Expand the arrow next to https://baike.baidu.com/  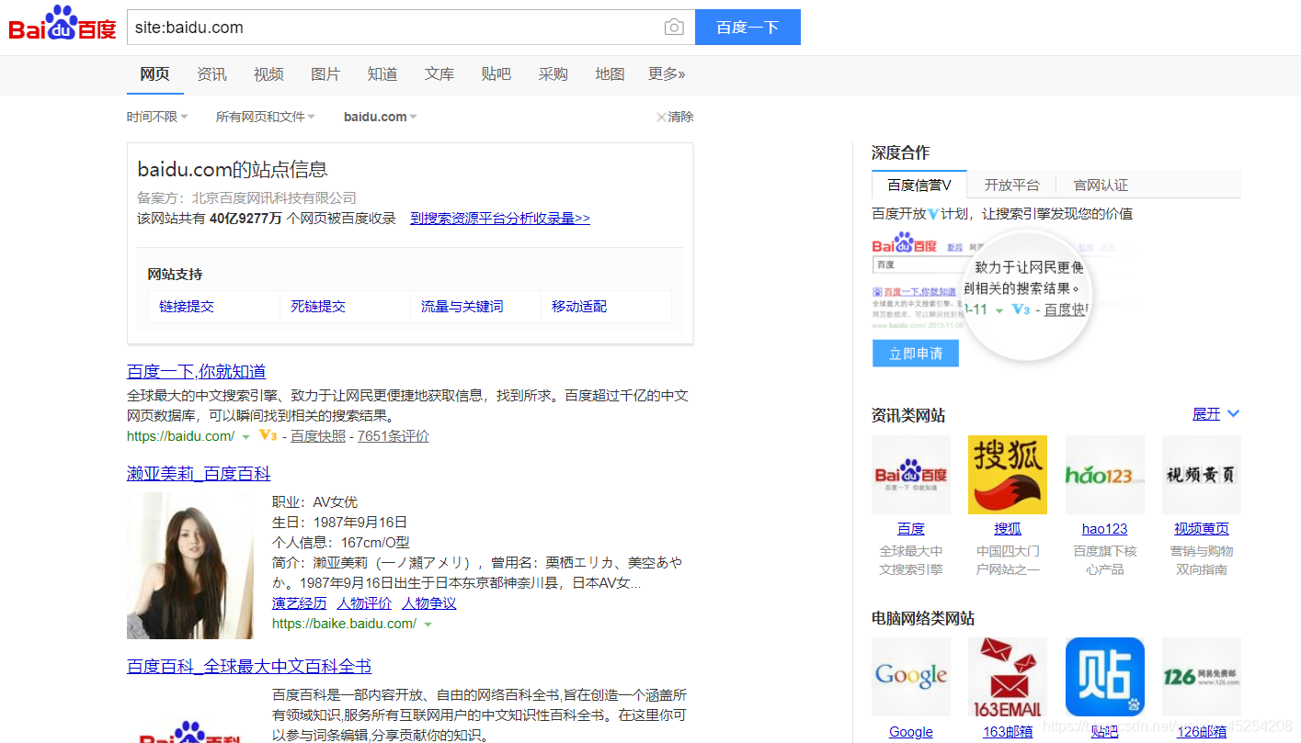(428, 625)
